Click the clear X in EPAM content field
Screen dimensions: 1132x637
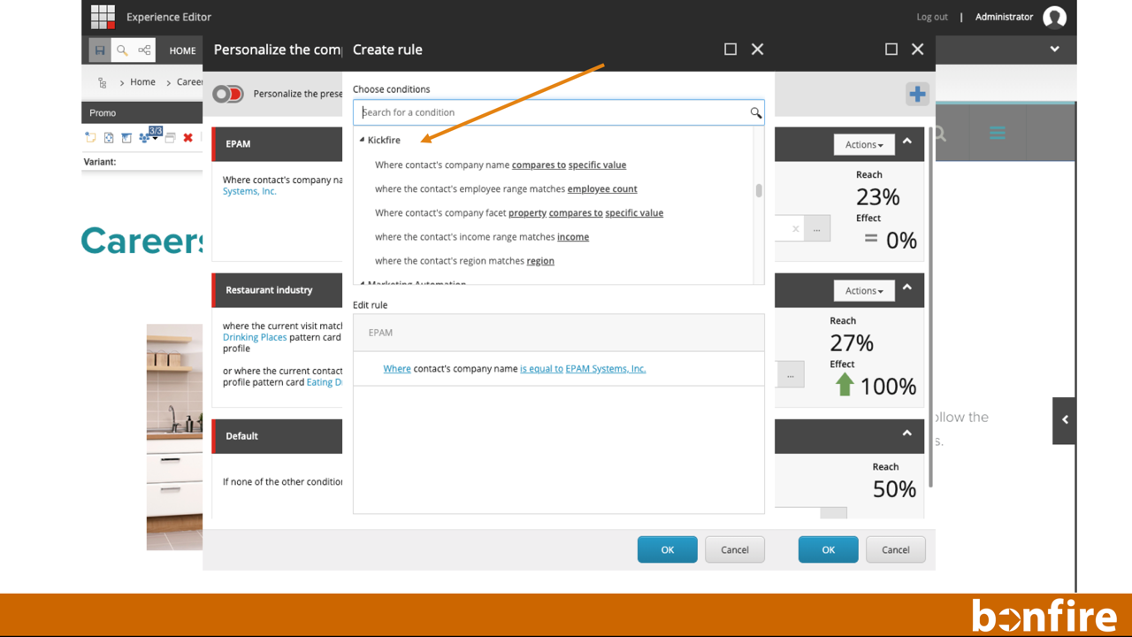point(795,229)
